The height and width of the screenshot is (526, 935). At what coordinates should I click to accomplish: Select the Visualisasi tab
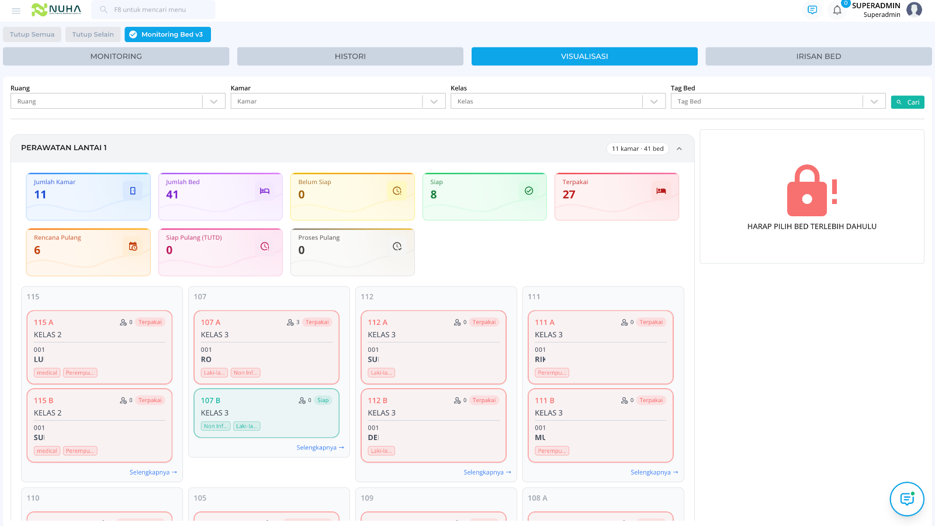(584, 56)
